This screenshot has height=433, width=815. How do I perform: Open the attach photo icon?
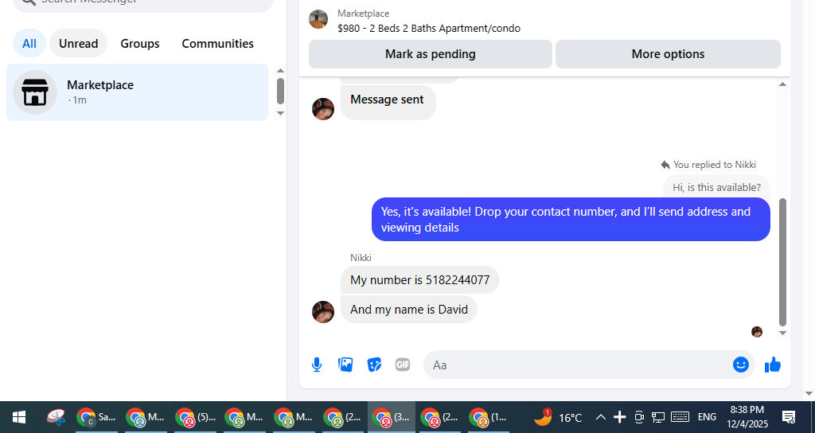click(x=345, y=365)
